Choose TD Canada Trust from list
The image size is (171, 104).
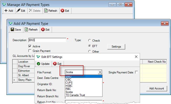tap(84, 95)
